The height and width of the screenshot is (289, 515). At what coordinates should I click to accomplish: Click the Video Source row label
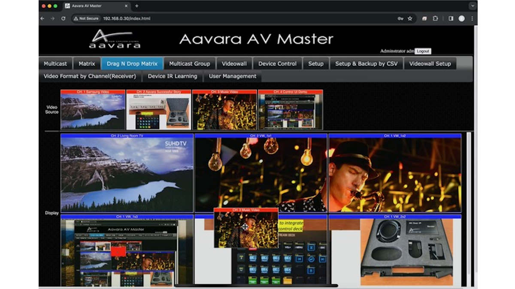pos(51,110)
